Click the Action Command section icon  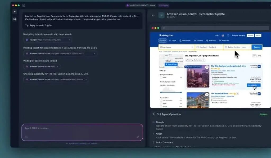click(x=153, y=142)
